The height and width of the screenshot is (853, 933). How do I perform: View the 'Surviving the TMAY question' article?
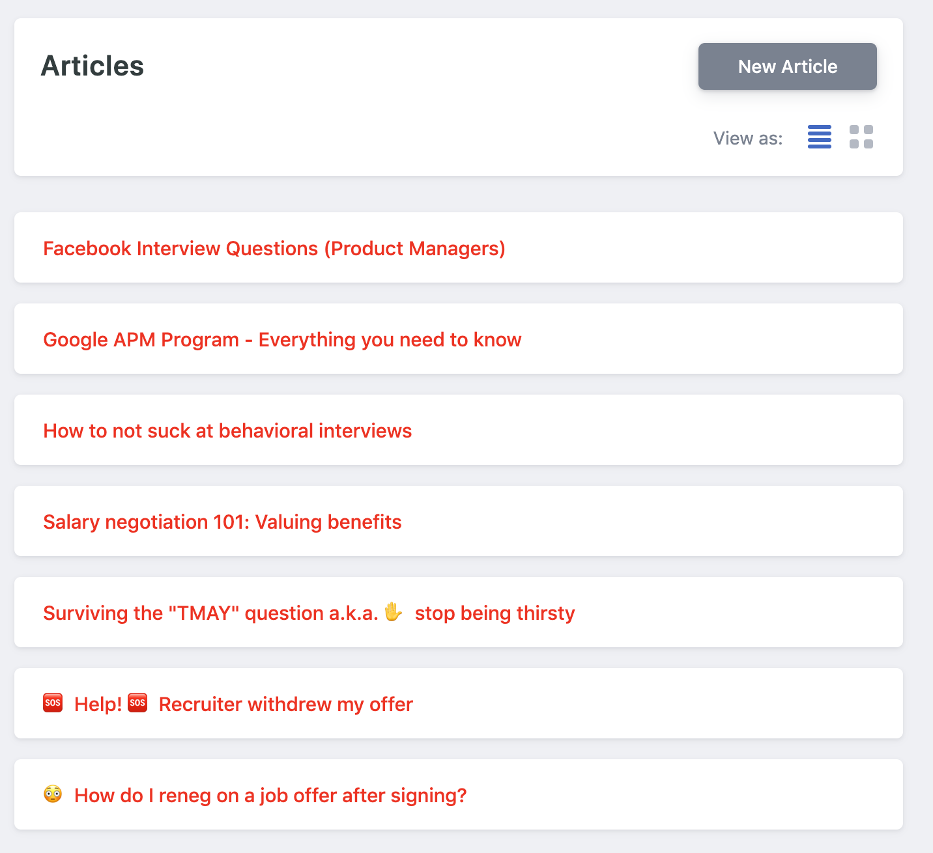[309, 613]
